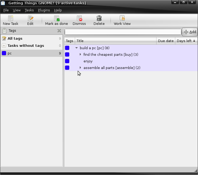Screen dimensions: 198x175
Task: Click the Add button label
Action: (x=193, y=32)
